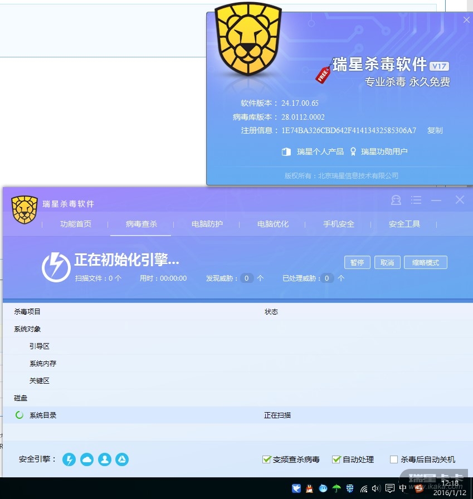The width and height of the screenshot is (473, 499).
Task: Minimize the 瑞星杀毒软件 main window
Action: (436, 200)
